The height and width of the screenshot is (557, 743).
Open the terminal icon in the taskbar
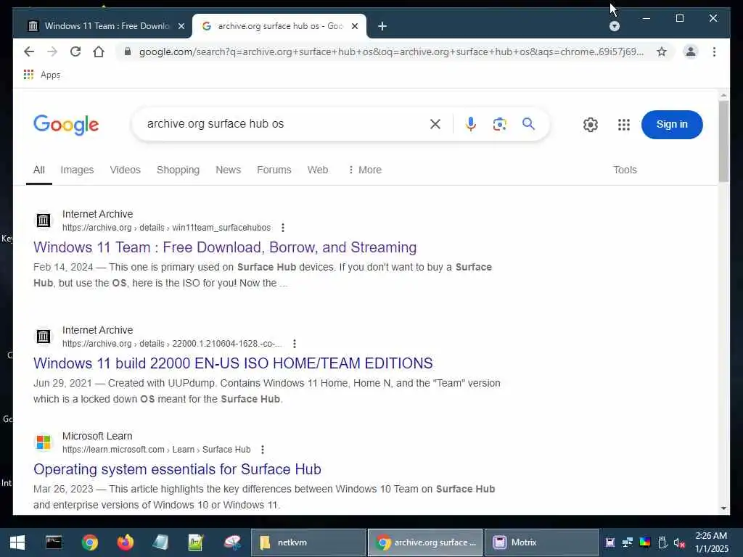point(54,542)
